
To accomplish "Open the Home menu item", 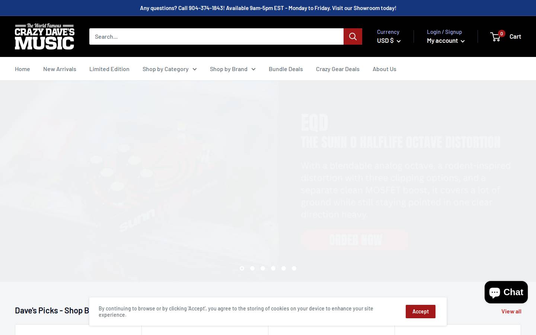I will (22, 69).
